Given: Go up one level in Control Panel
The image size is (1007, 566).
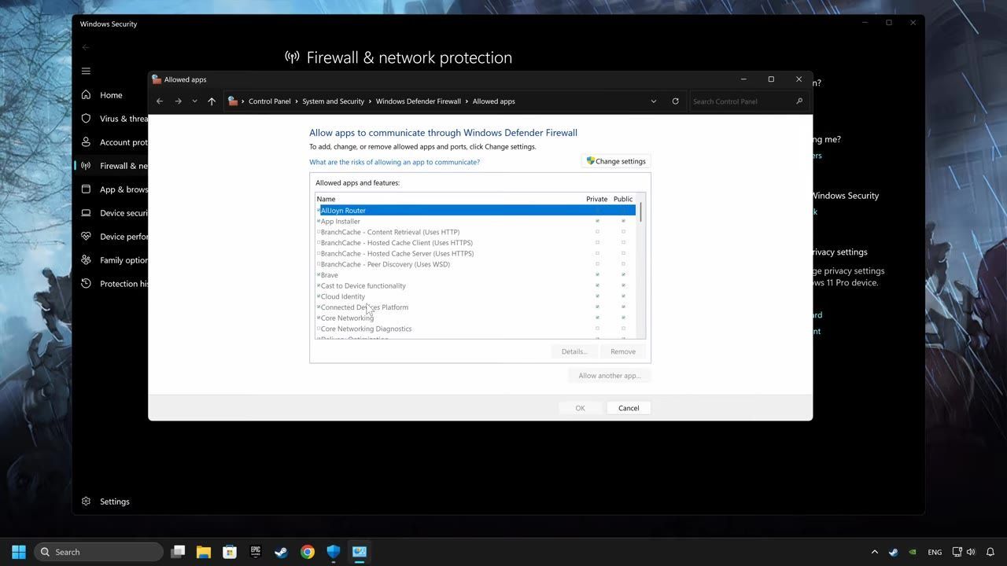Looking at the screenshot, I should [212, 101].
